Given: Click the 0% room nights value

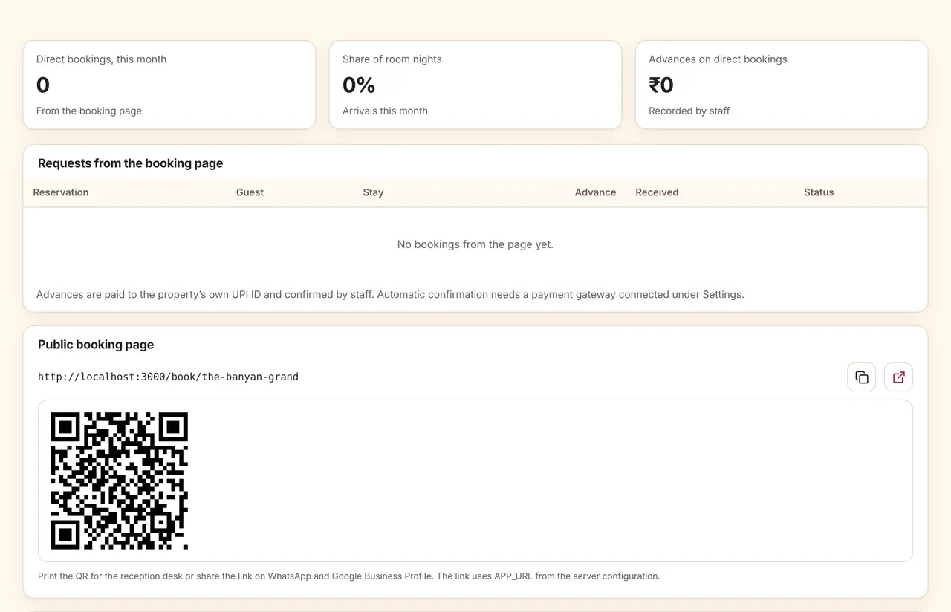Looking at the screenshot, I should pyautogui.click(x=359, y=85).
